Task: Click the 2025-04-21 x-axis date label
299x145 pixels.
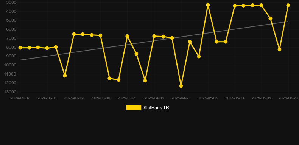Action: pos(181,98)
